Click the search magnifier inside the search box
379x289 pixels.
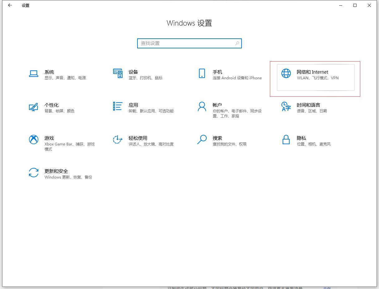tap(237, 43)
